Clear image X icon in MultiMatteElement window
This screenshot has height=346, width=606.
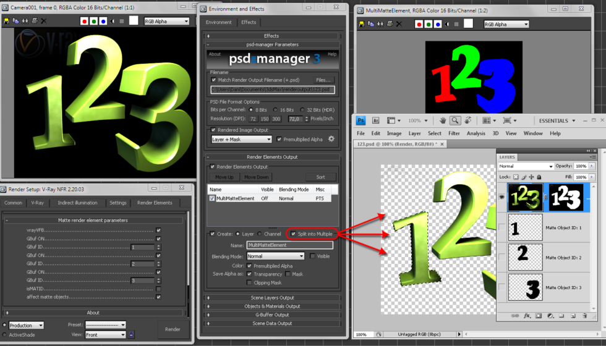pyautogui.click(x=399, y=24)
